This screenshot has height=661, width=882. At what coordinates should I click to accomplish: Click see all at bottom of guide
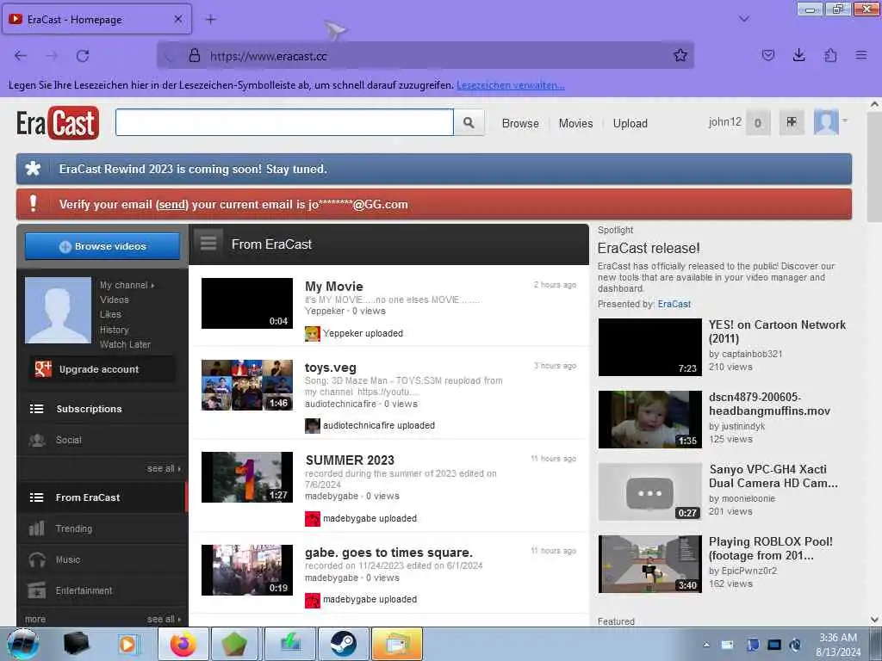[x=164, y=619]
